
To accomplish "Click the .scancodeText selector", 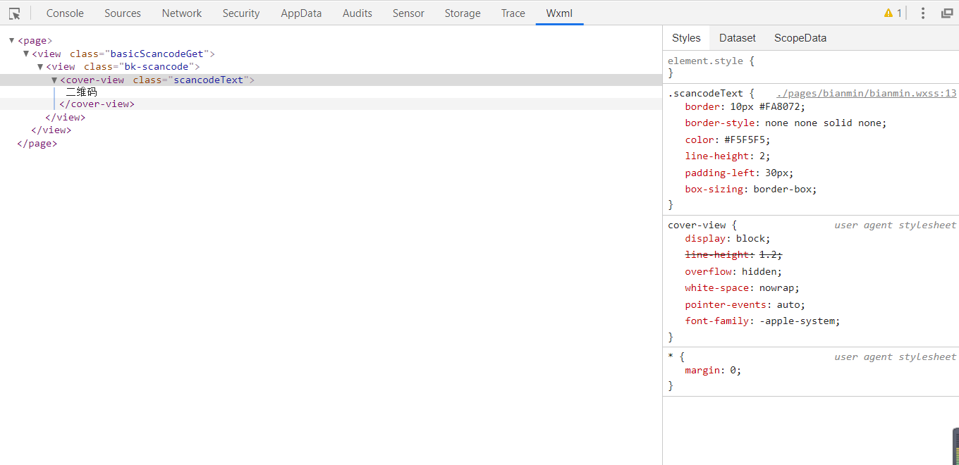I will tap(706, 93).
